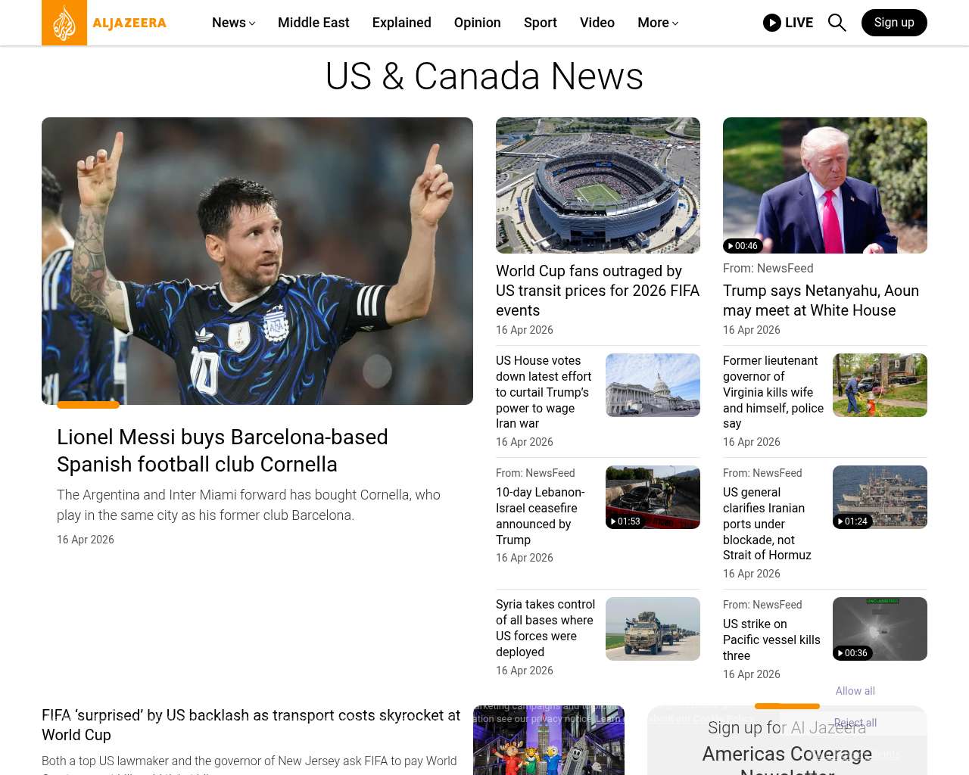Click the stadium aerial photo thumbnail
Image resolution: width=969 pixels, height=775 pixels.
click(597, 185)
